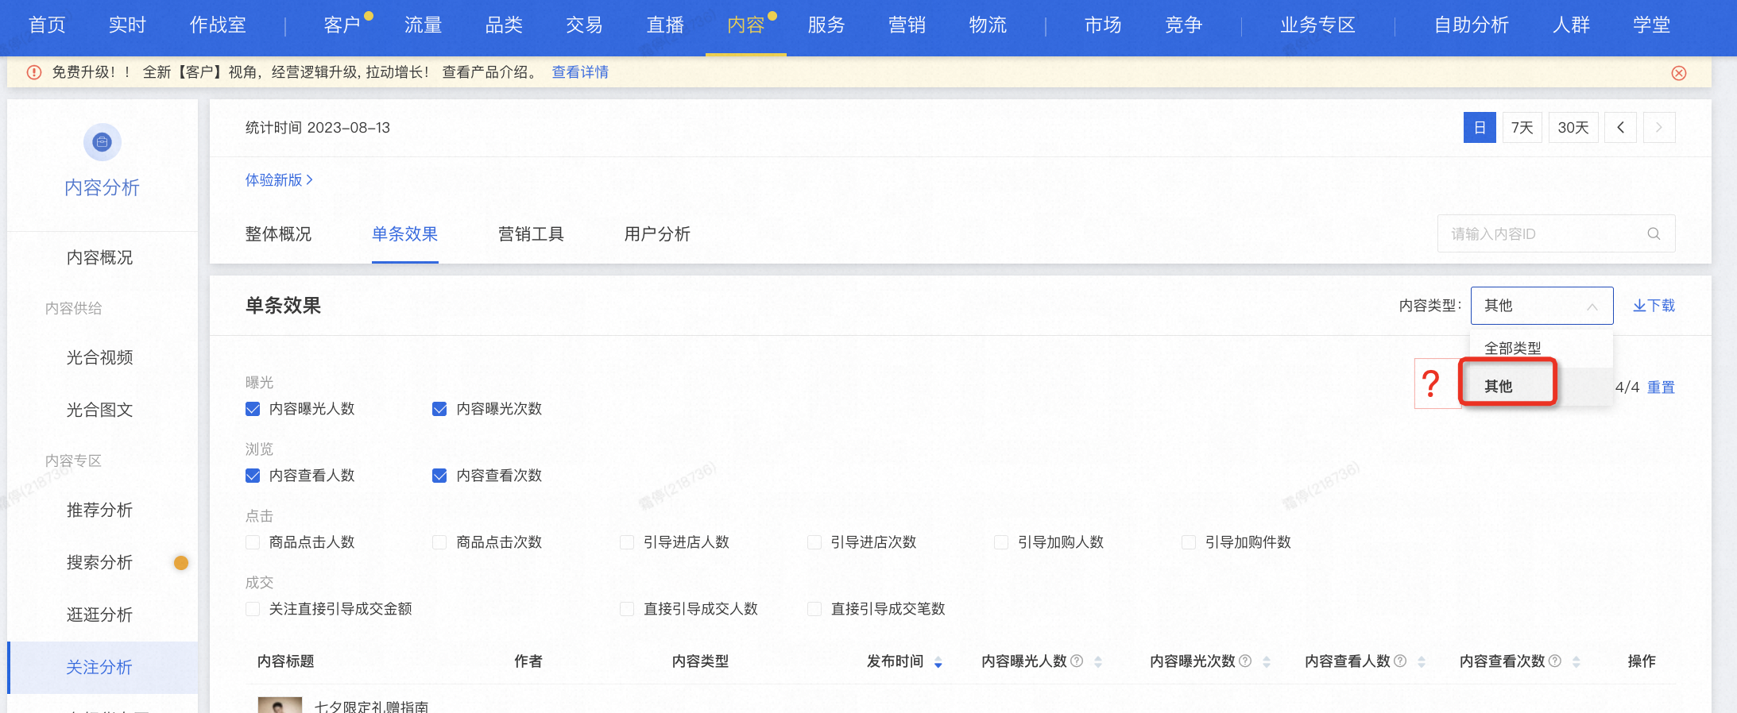
Task: Go to the next date period
Action: pos(1659,127)
